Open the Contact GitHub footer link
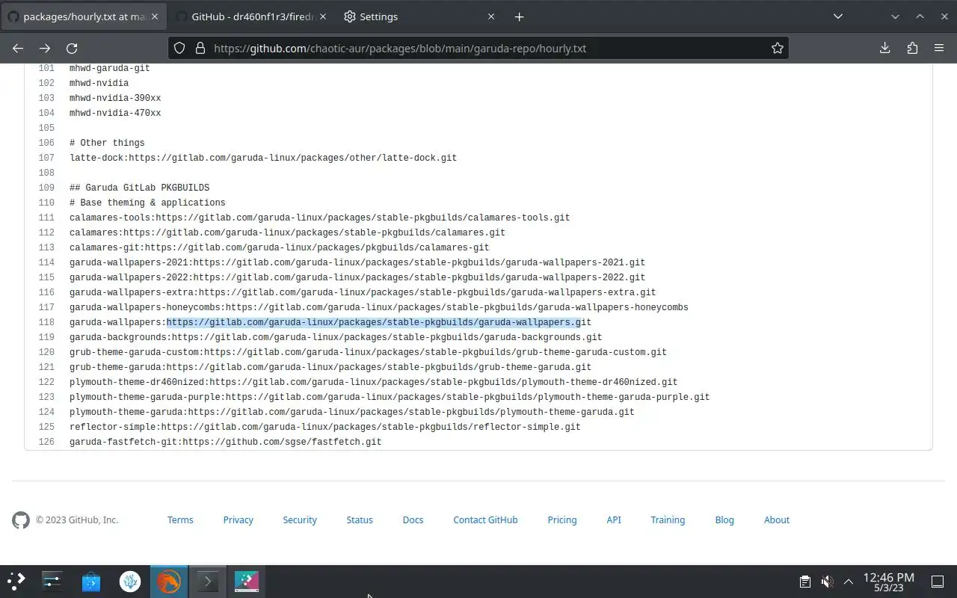The image size is (957, 598). 485,520
